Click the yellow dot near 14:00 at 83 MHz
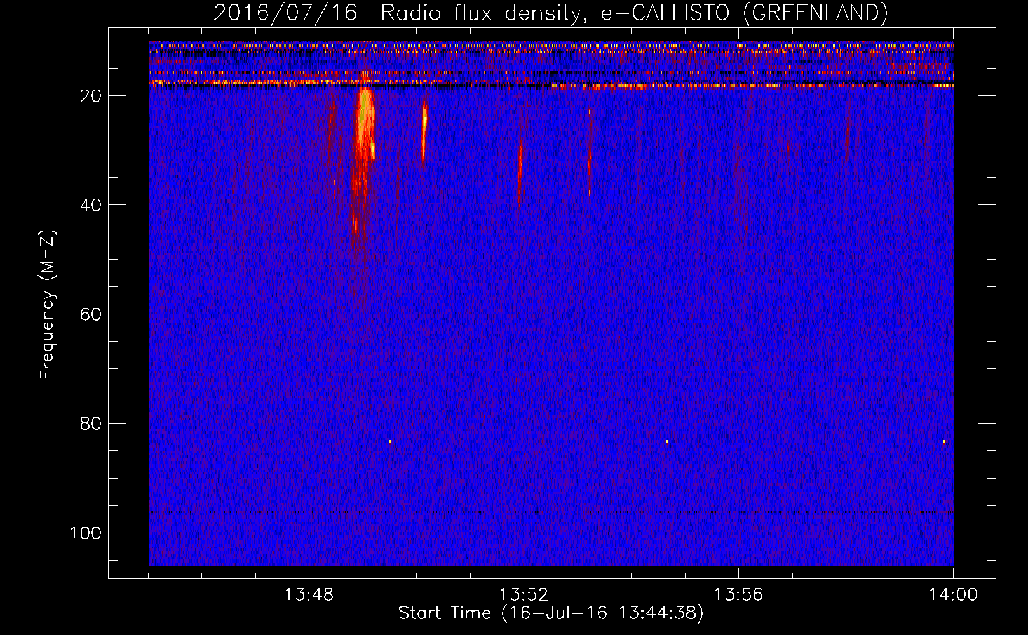The width and height of the screenshot is (1028, 635). pyautogui.click(x=943, y=441)
